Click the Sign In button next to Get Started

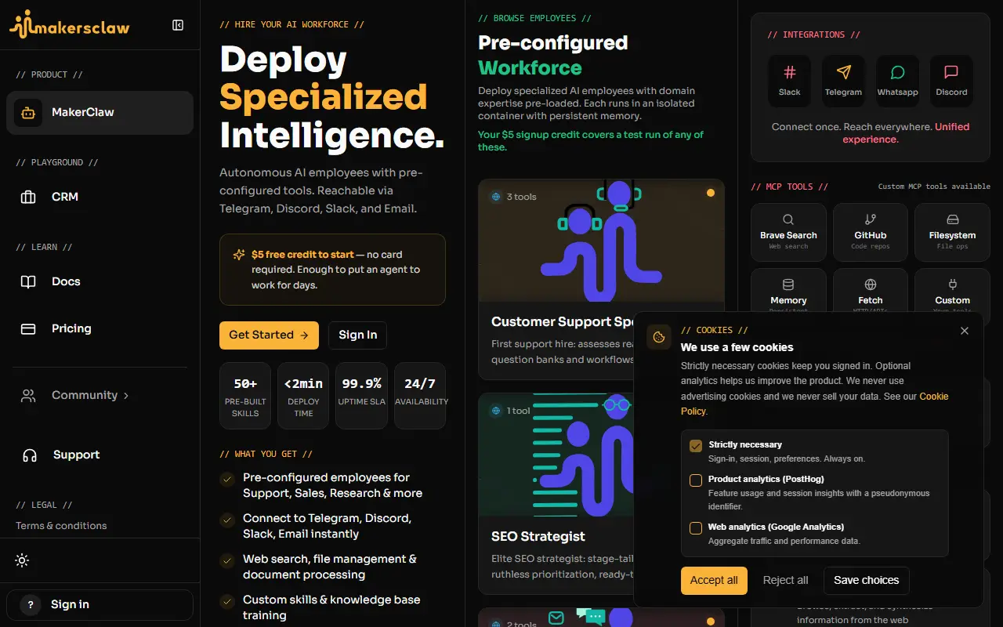[x=357, y=335]
